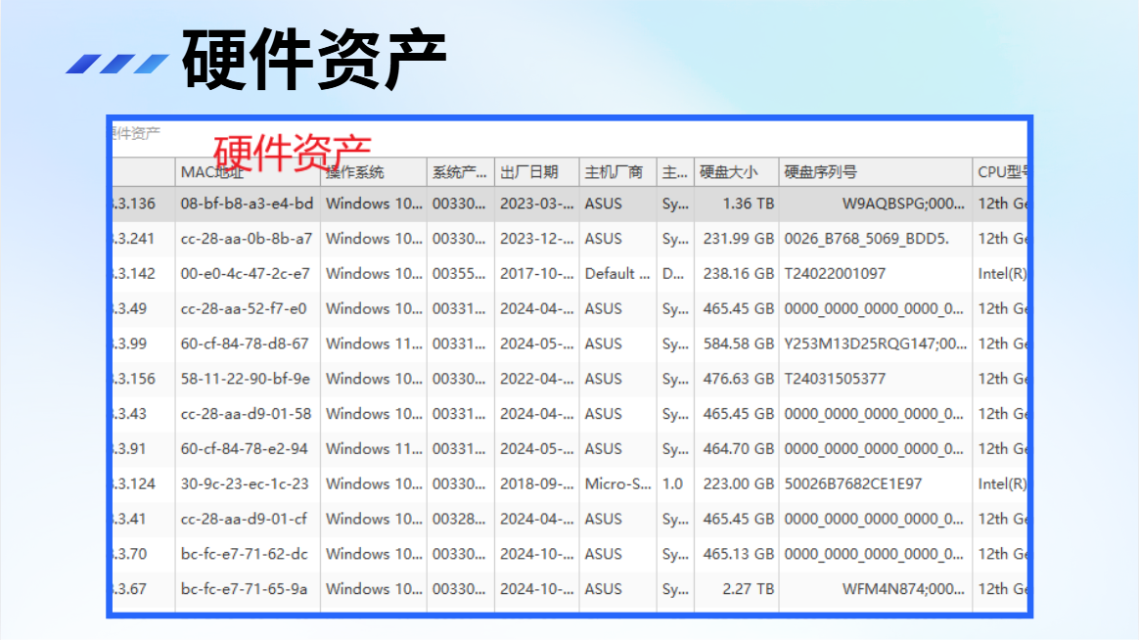
Task: Click factory date 2022-04-... cell
Action: (x=537, y=379)
